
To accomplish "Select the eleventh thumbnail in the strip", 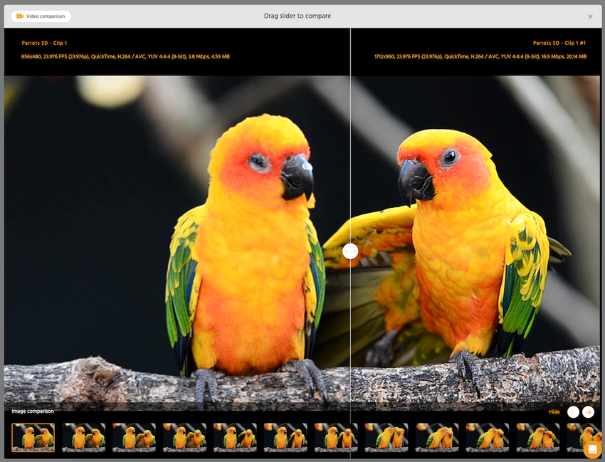I will (538, 438).
